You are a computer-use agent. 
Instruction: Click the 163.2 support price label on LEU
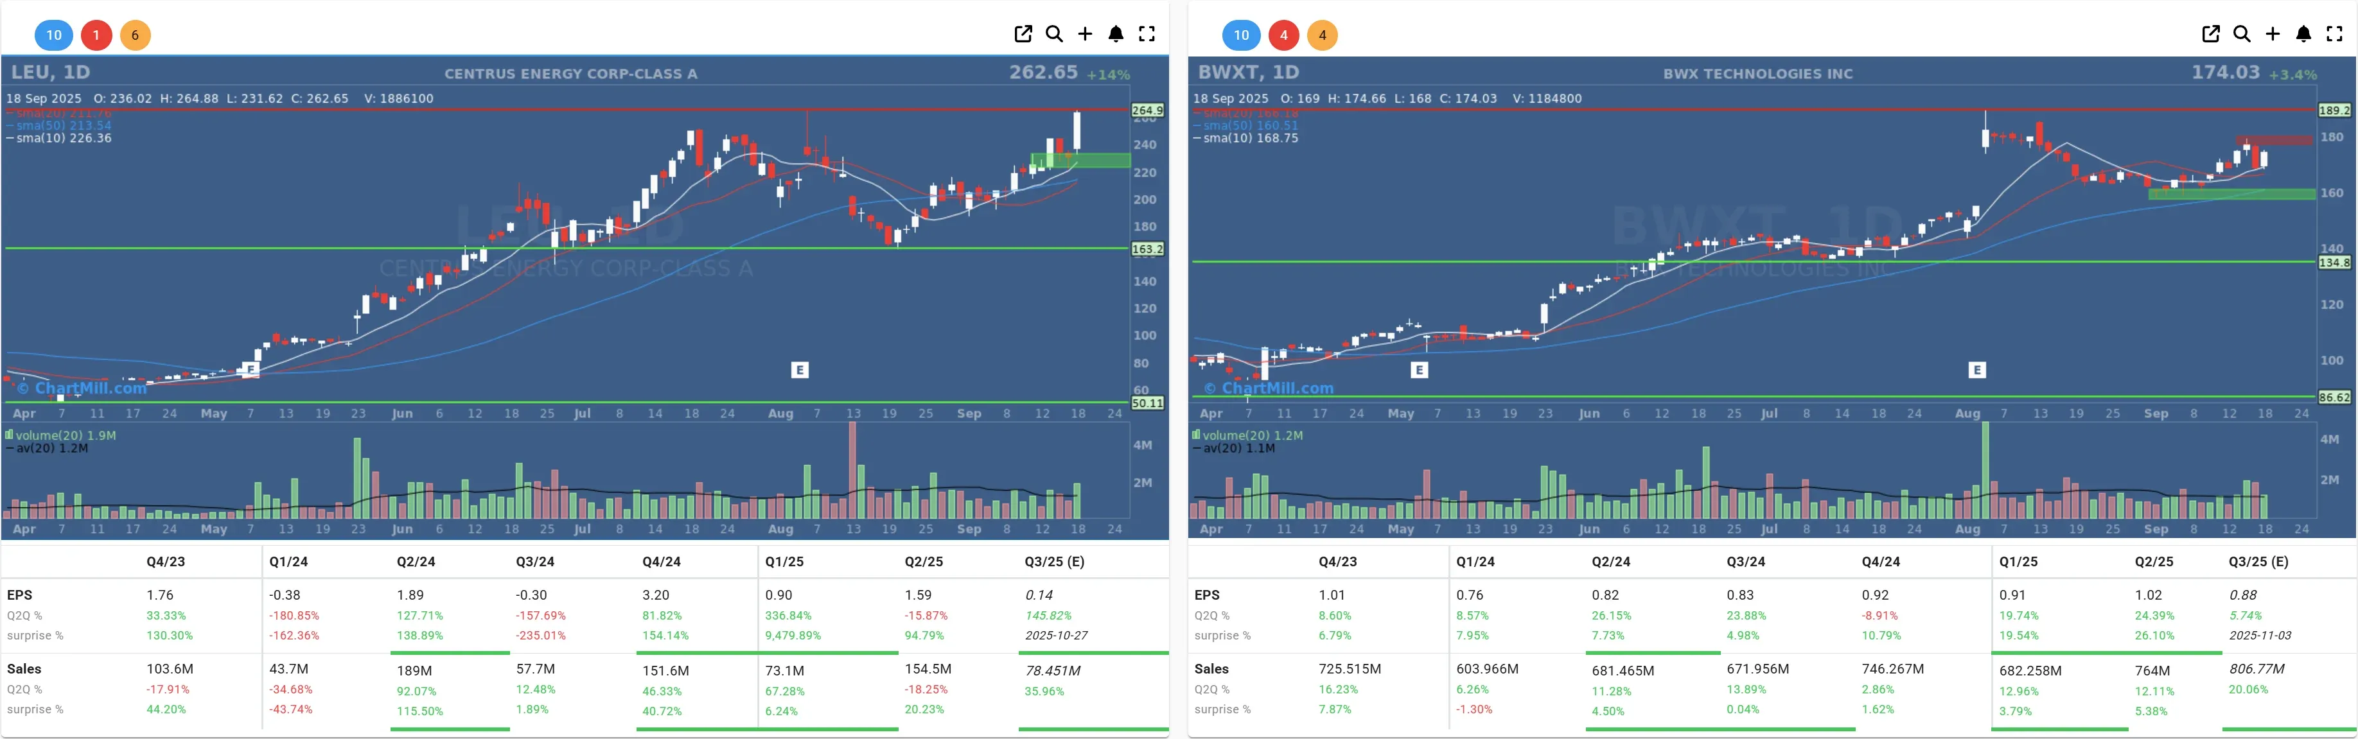(x=1148, y=248)
